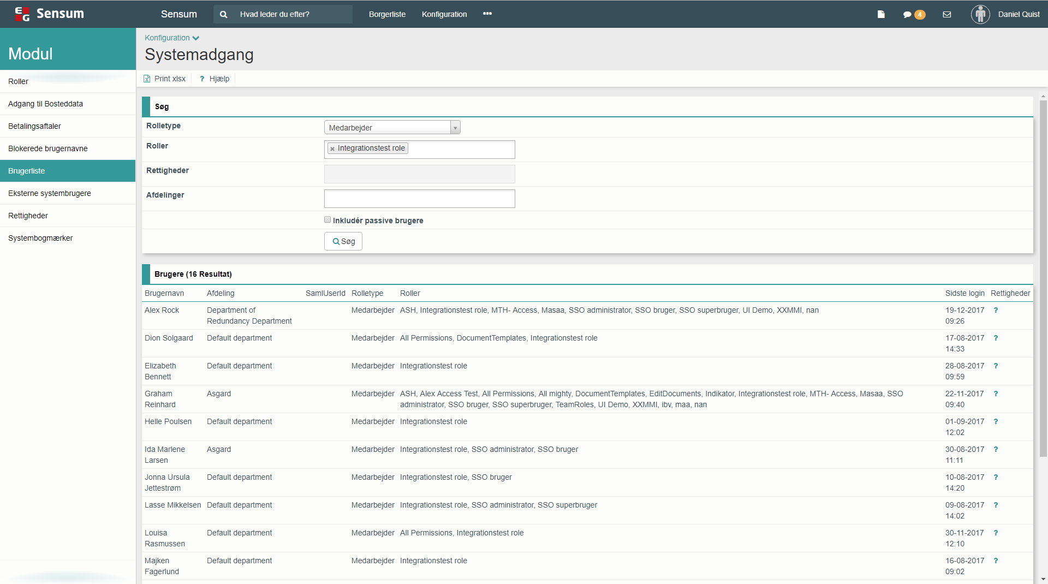Screen dimensions: 1048x584
Task: Click the Hjælp link
Action: coord(219,79)
